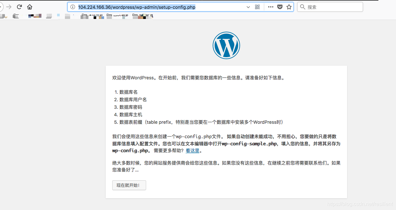Save page to Pocket

[x=280, y=7]
